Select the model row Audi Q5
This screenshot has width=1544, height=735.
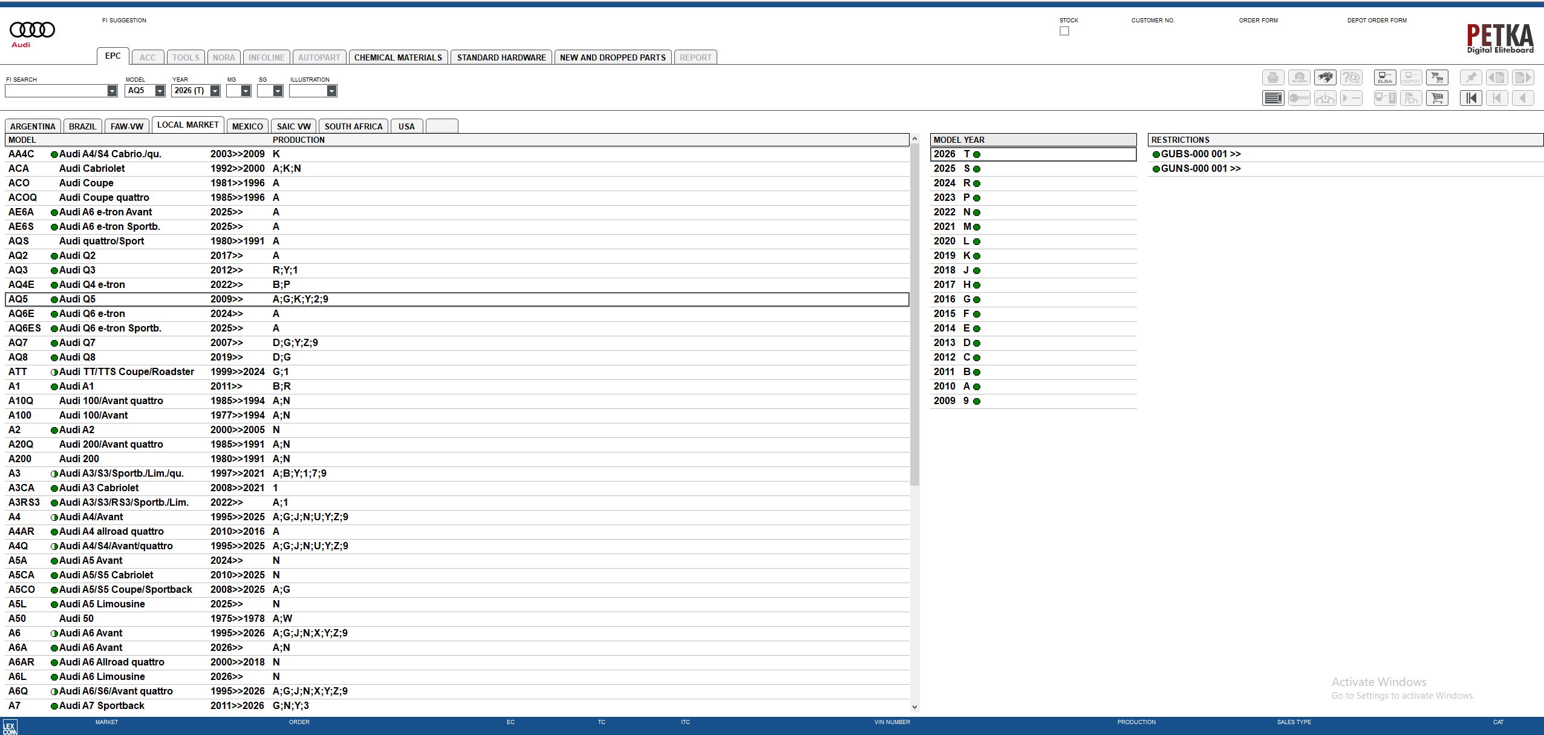(x=457, y=299)
